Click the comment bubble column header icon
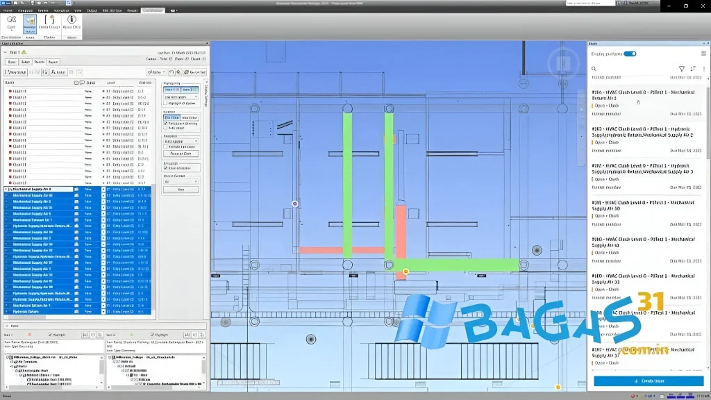Viewport: 711px width, 400px height. [82, 83]
